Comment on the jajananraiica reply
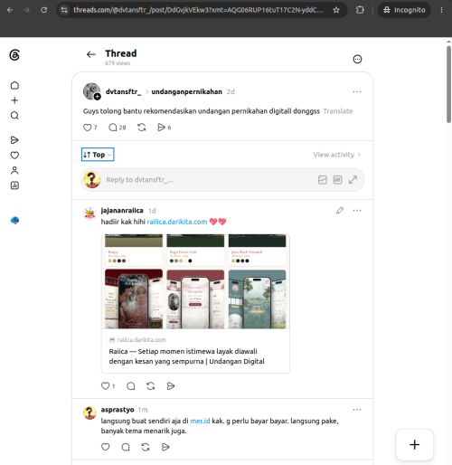 (x=131, y=386)
